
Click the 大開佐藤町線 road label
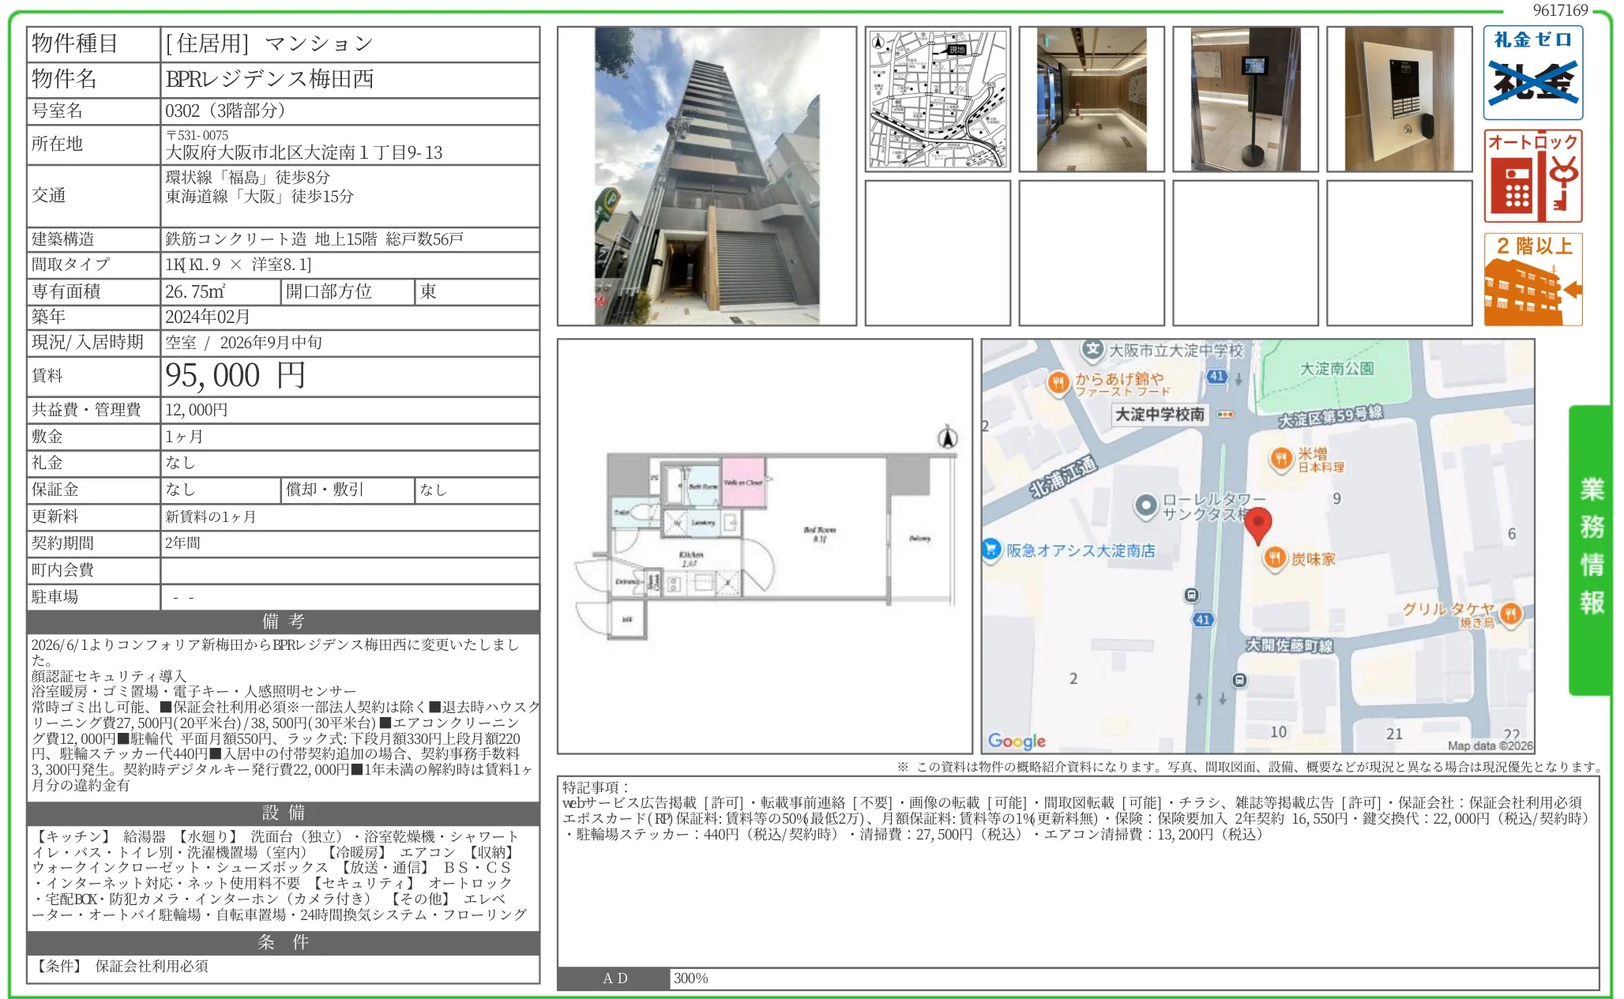1290,644
